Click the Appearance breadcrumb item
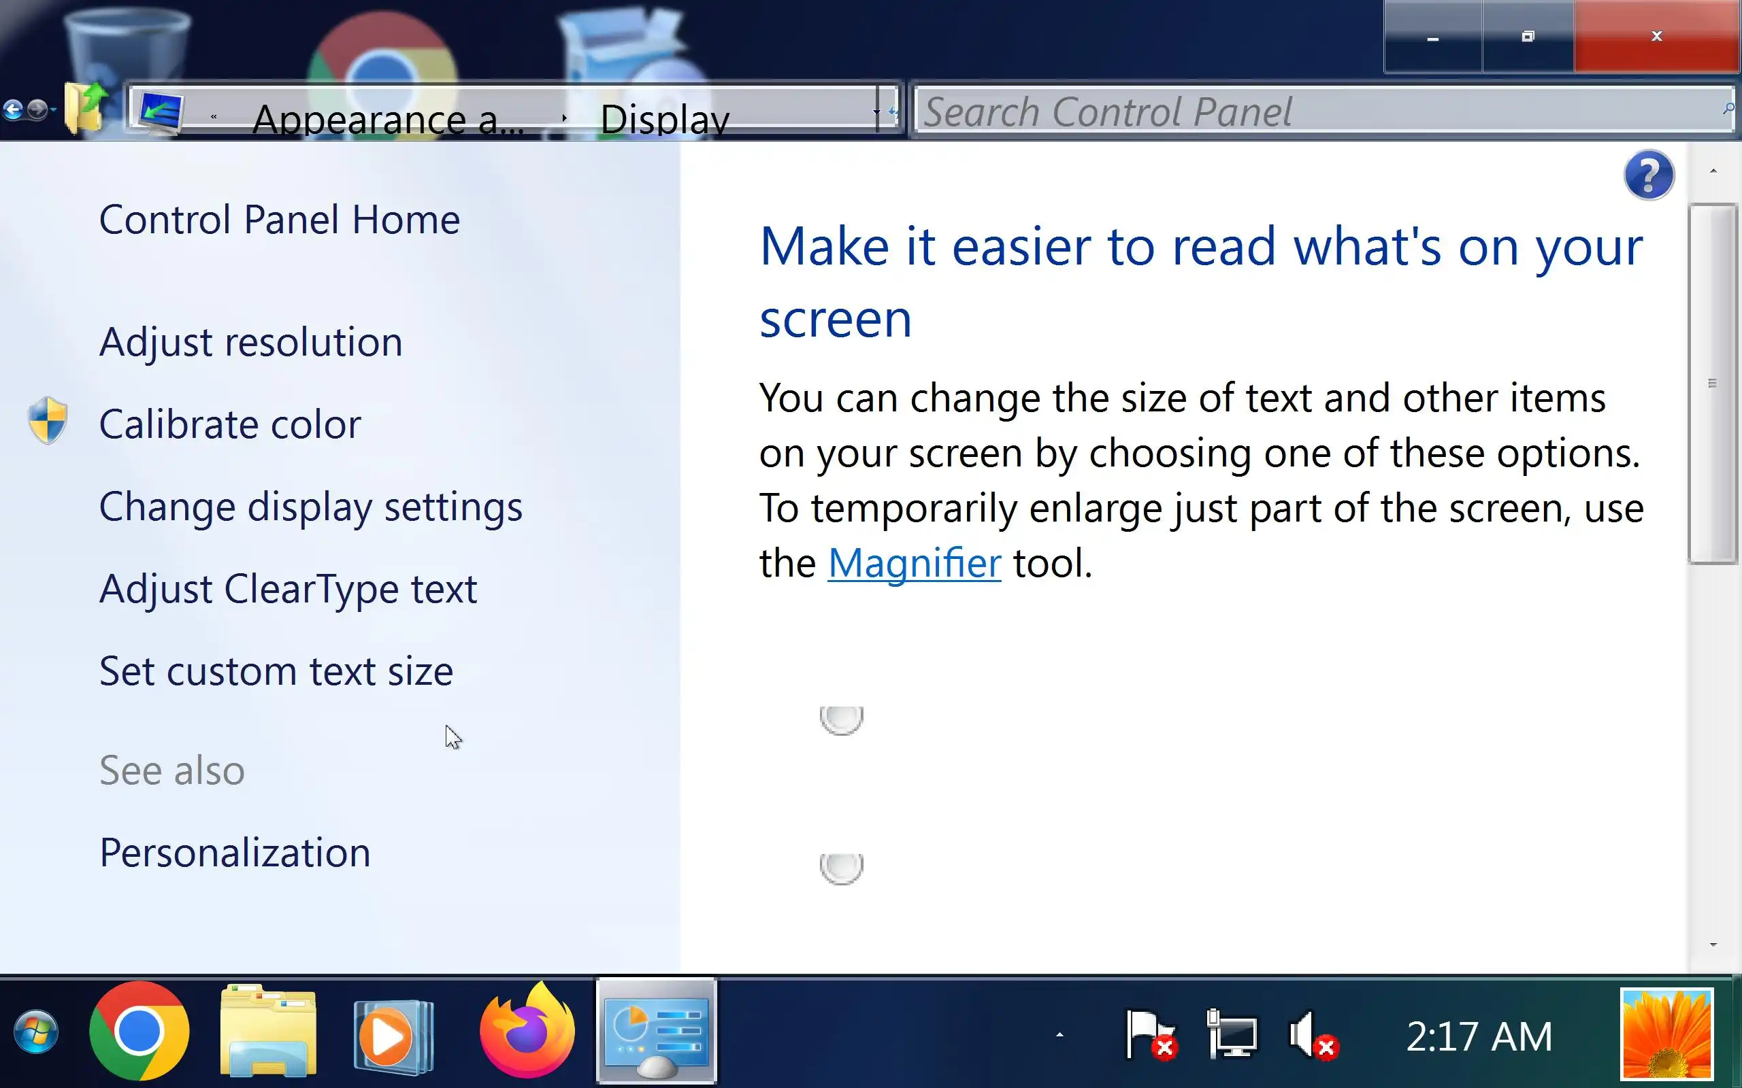 point(387,119)
